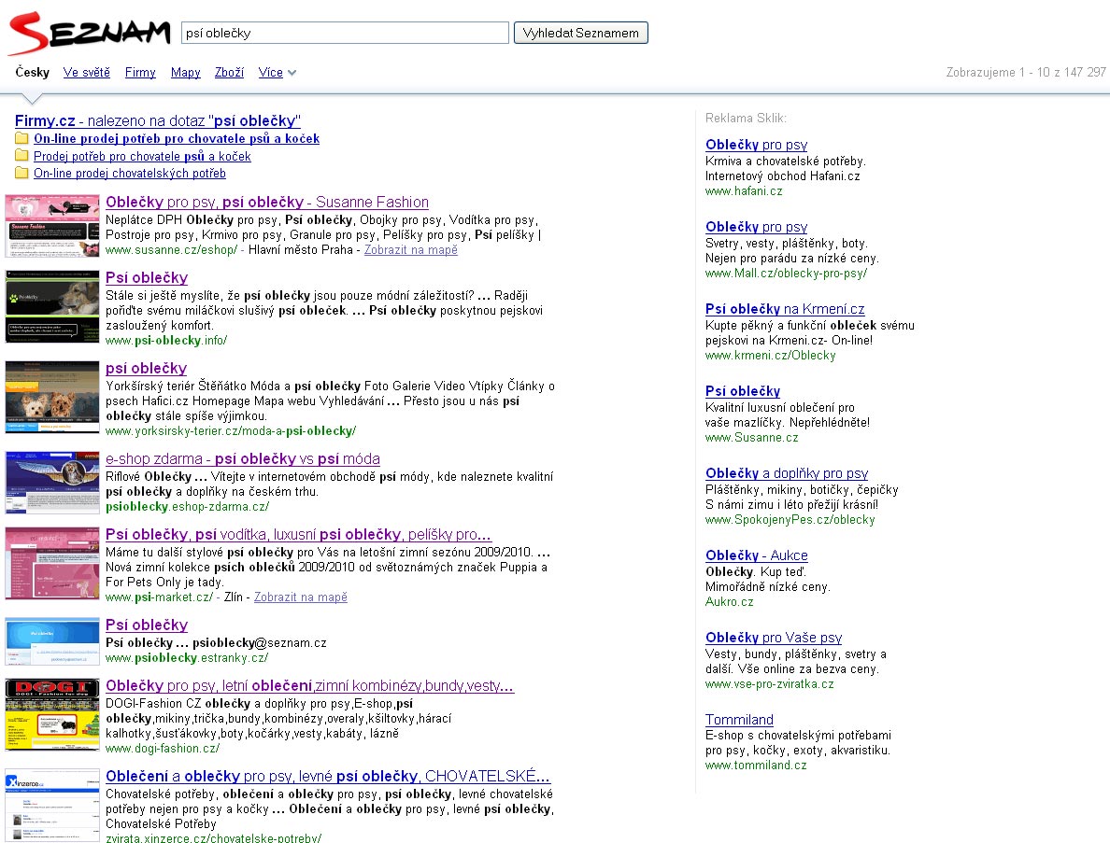The height and width of the screenshot is (843, 1110).
Task: Open On-line prodej chovatelských potřeb link
Action: coord(130,174)
